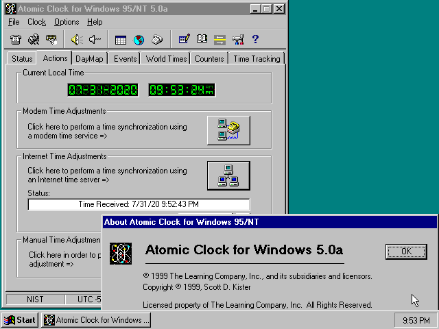Open the calendar grid toolbar icon
Screen dimensions: 439x329
[121, 40]
